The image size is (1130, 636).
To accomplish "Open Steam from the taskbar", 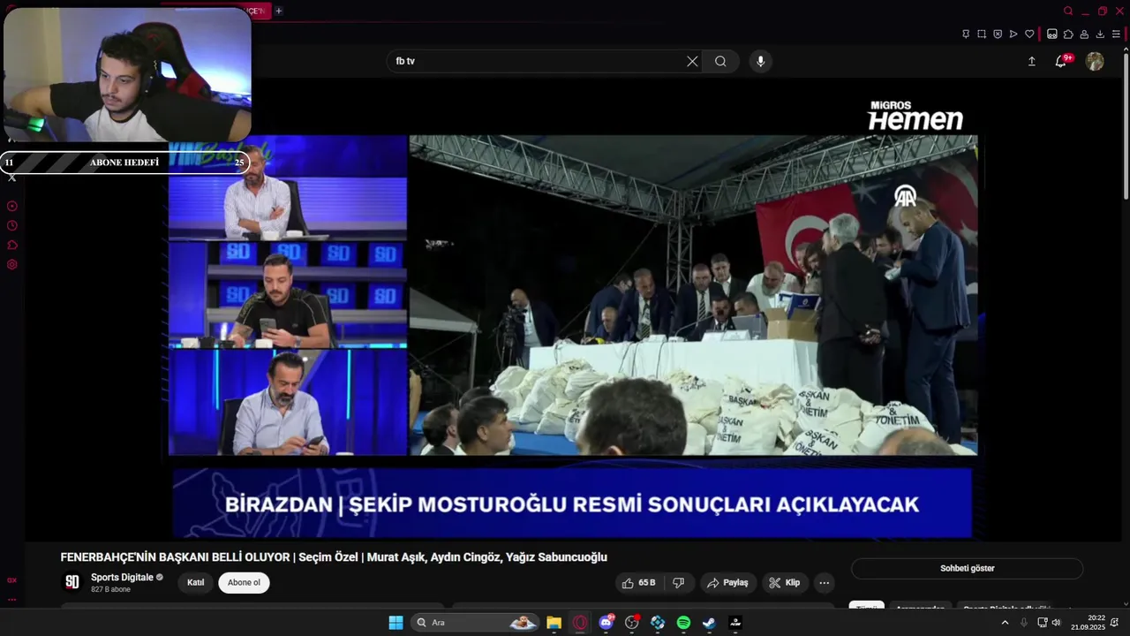I will pos(709,623).
